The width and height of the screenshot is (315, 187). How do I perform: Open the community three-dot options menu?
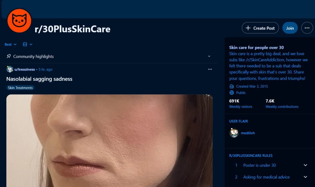click(307, 28)
